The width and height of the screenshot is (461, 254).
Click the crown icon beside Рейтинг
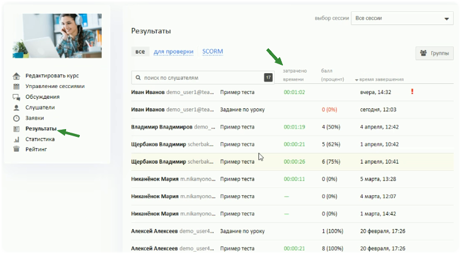click(16, 149)
